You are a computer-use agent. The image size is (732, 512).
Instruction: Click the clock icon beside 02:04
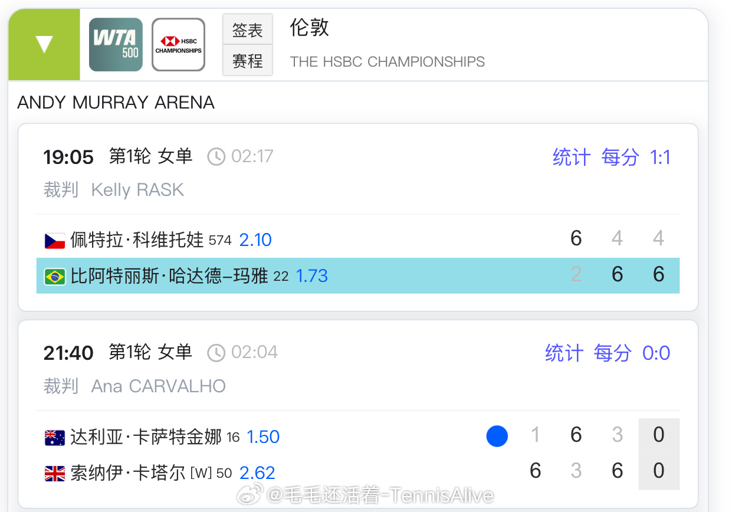point(216,353)
